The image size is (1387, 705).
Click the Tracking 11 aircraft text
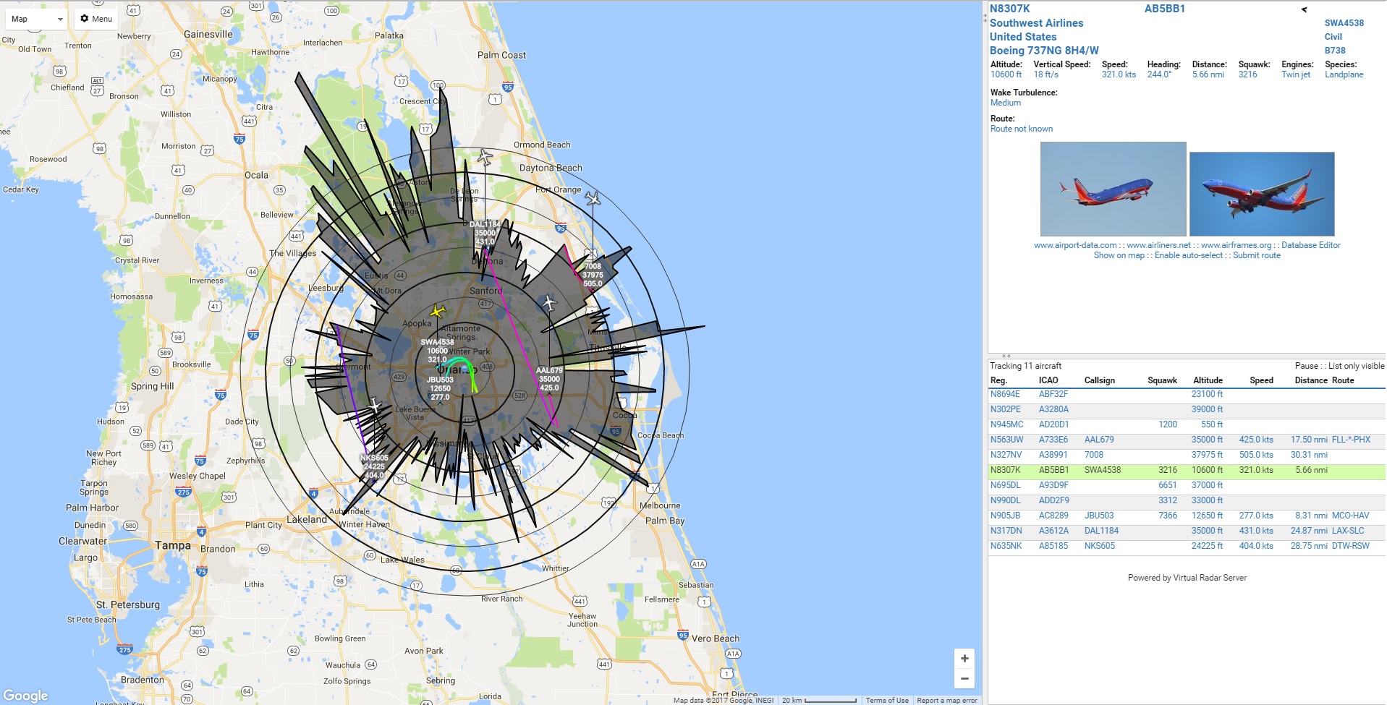[1025, 366]
